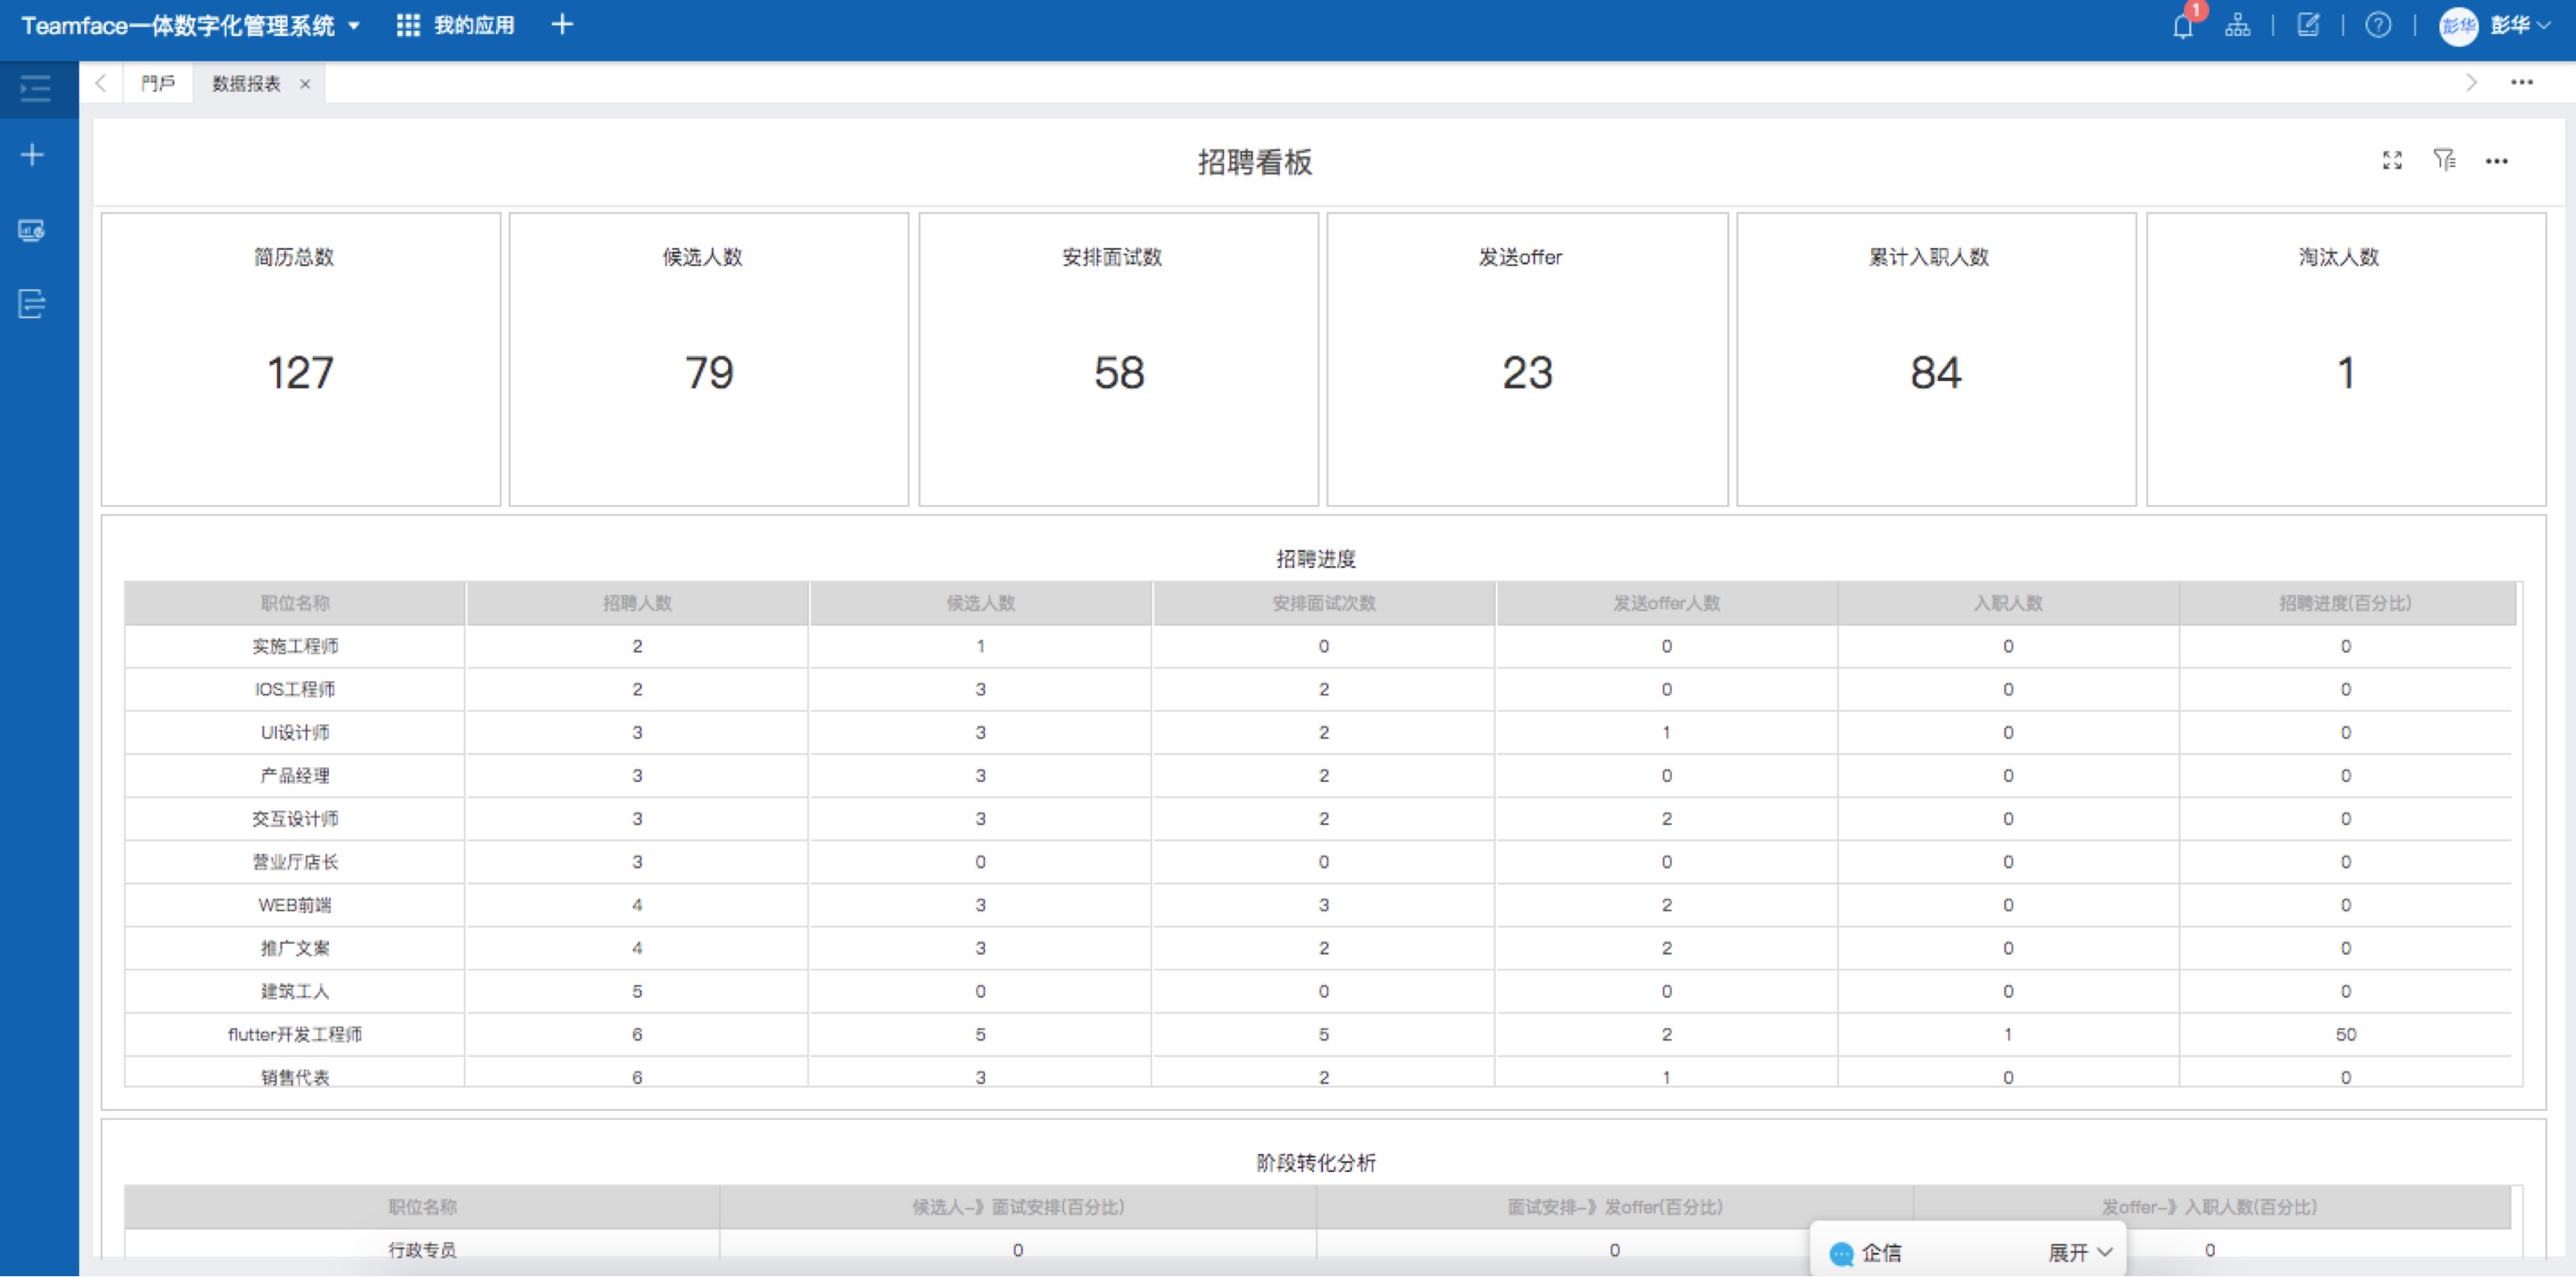
Task: Close the 数据报表 tab
Action: click(x=305, y=84)
